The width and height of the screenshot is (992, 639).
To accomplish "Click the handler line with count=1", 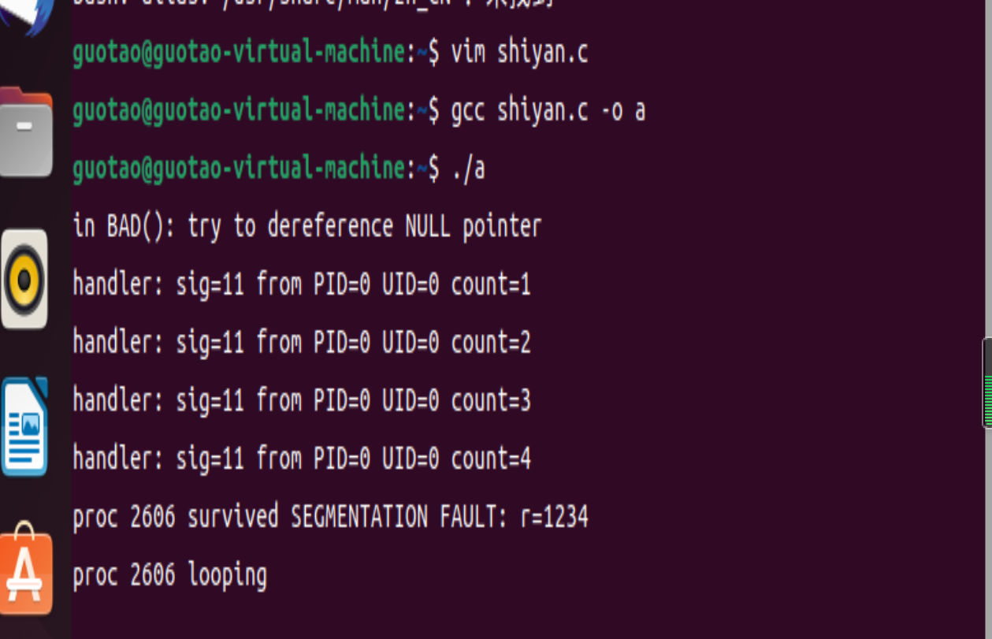I will (x=301, y=284).
